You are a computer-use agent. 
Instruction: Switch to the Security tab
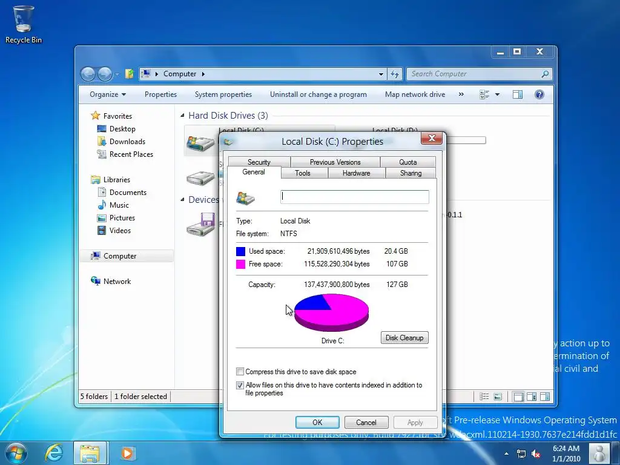[259, 162]
